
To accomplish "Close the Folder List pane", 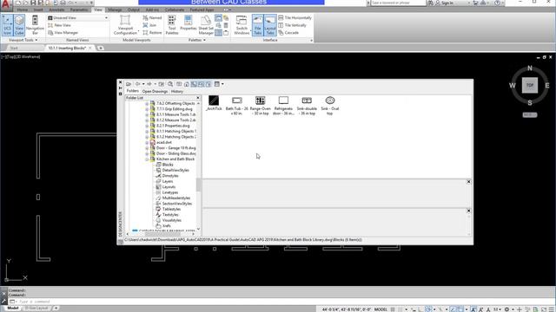I will (x=198, y=98).
